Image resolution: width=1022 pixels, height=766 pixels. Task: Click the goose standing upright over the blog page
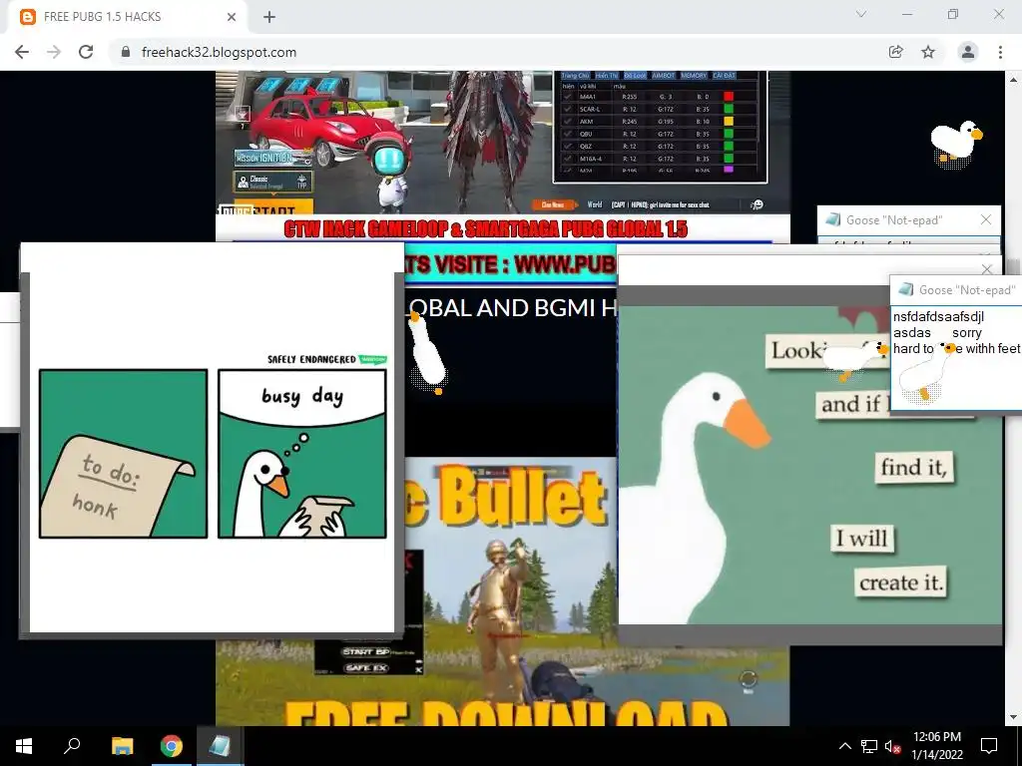(427, 353)
